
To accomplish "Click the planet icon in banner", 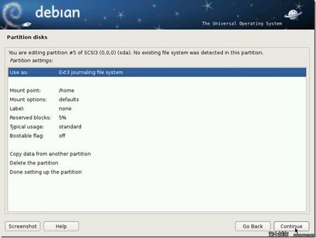I will pyautogui.click(x=293, y=15).
